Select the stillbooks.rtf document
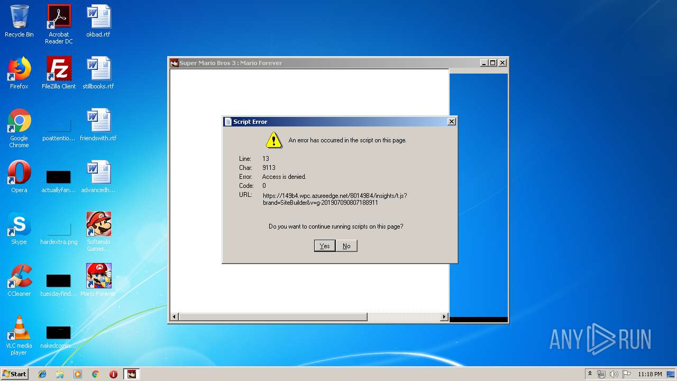This screenshot has width=677, height=381. pos(98,73)
